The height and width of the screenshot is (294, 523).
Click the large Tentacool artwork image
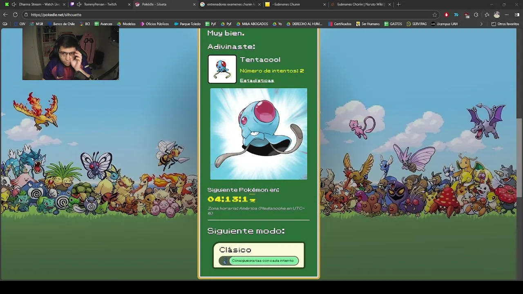click(x=259, y=134)
